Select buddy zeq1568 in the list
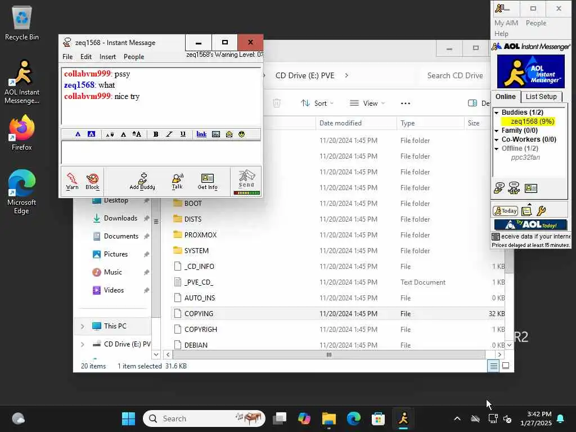 point(528,121)
